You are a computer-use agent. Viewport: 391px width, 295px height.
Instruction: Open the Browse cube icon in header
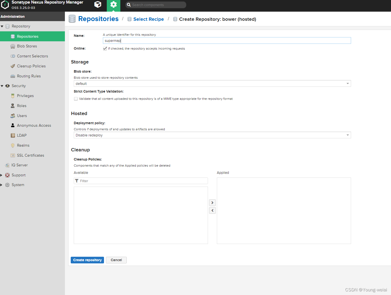pyautogui.click(x=98, y=4)
